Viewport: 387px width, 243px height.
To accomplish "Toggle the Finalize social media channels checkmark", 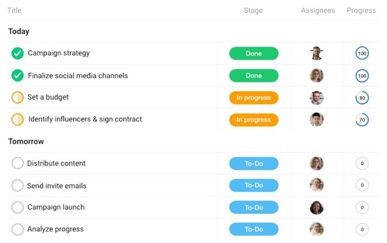I will [x=17, y=76].
